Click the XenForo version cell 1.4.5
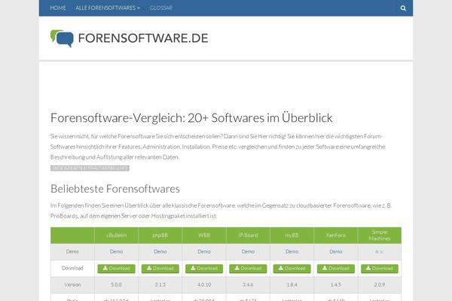Screen dimensions: 452x301 (x=336, y=285)
